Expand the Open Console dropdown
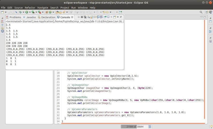Viewport: 213px width, 129px height. tap(117, 17)
